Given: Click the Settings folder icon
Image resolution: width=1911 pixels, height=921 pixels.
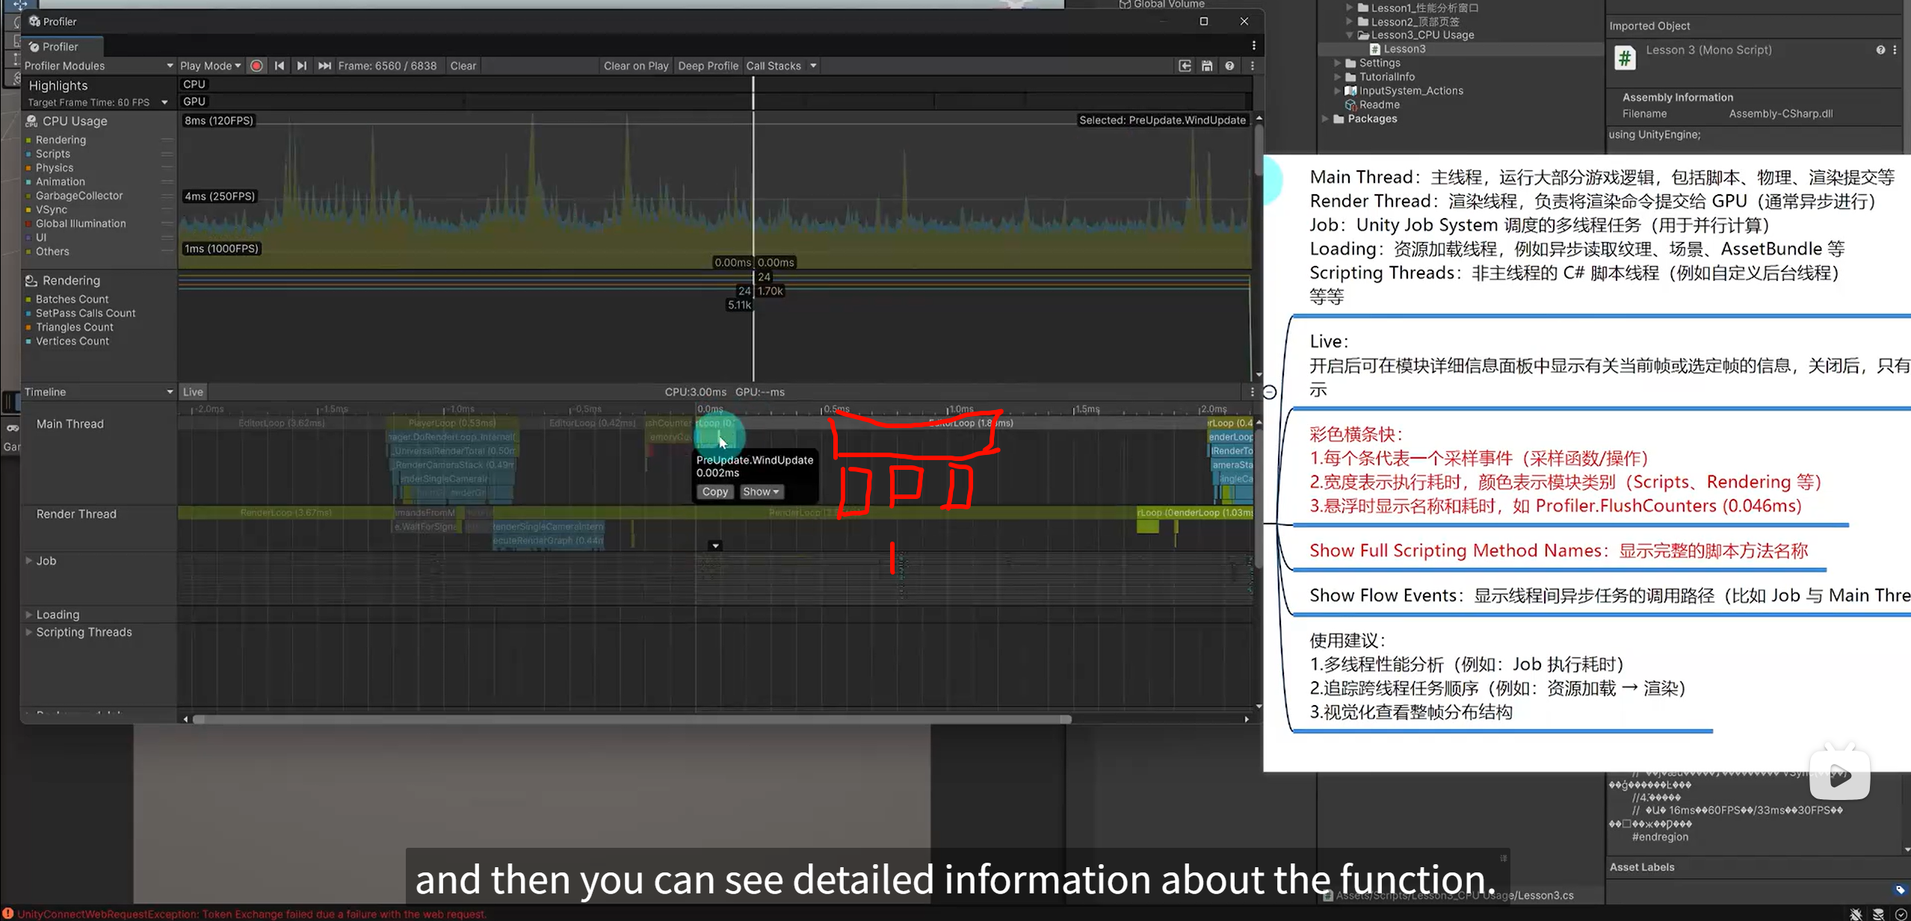Looking at the screenshot, I should (x=1350, y=63).
